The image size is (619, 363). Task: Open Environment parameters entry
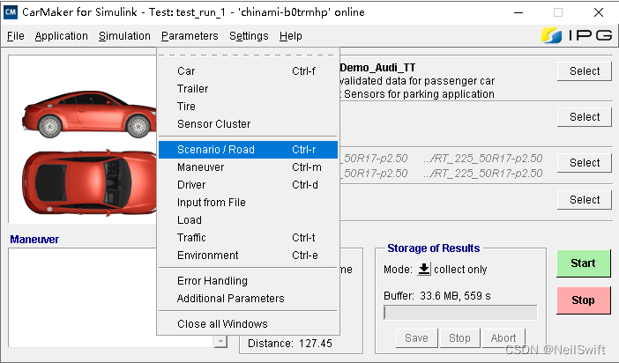coord(248,256)
